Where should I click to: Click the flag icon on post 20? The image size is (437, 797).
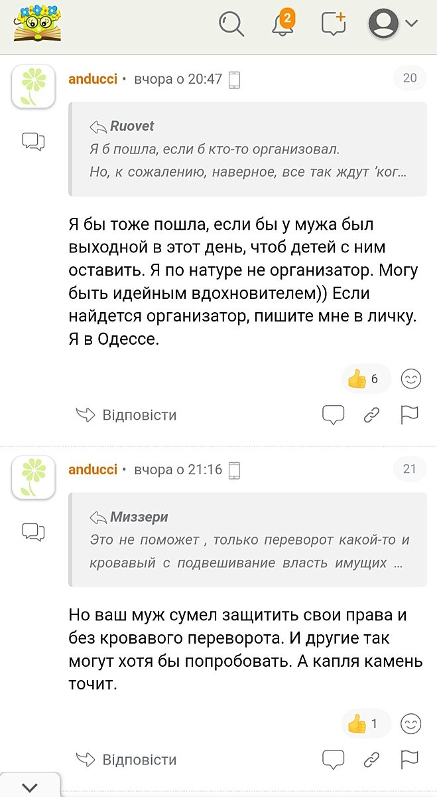click(410, 415)
